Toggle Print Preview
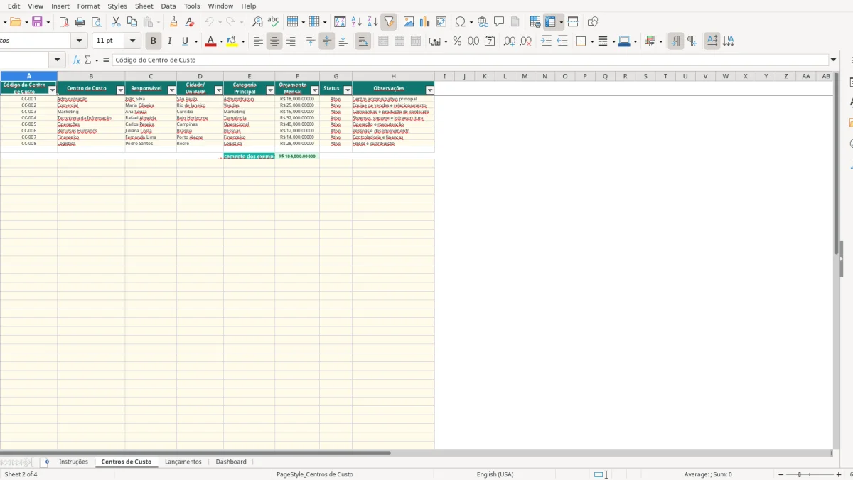853x480 pixels. point(96,22)
